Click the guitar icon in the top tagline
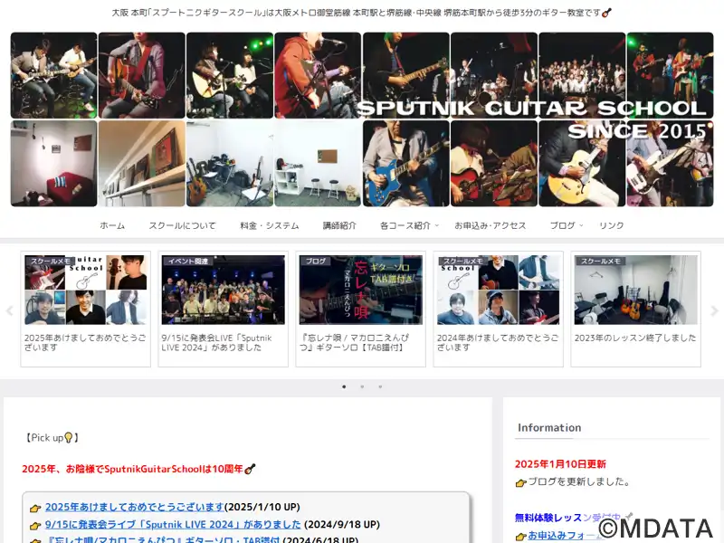 pyautogui.click(x=606, y=13)
